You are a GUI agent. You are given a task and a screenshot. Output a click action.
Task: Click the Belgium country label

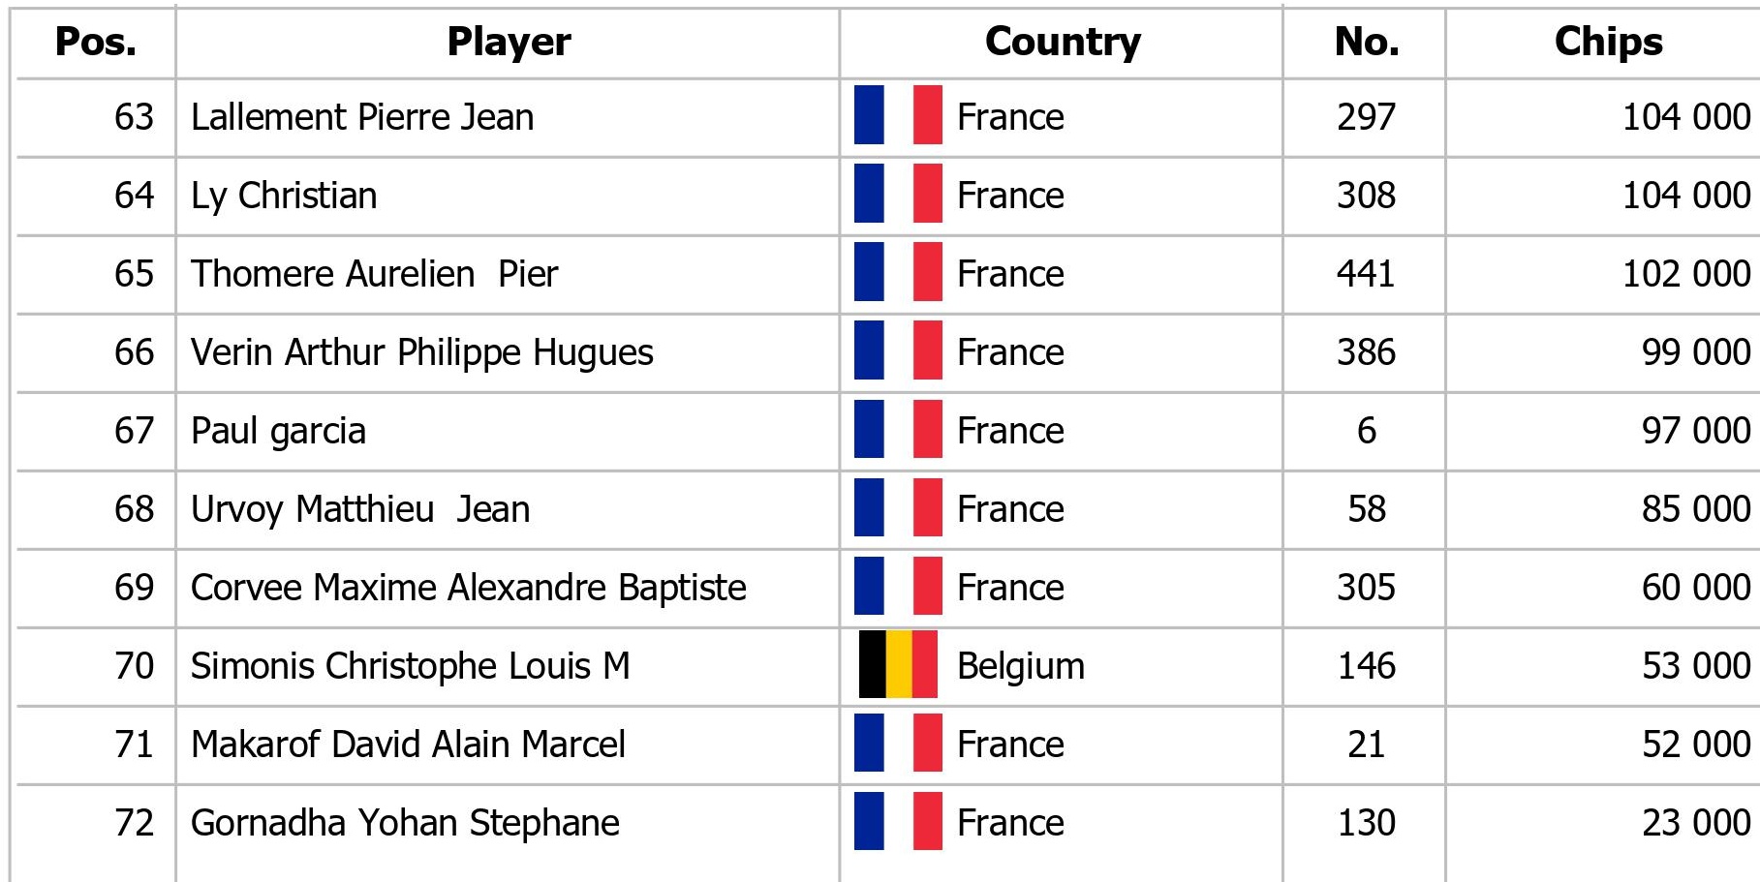1021,666
